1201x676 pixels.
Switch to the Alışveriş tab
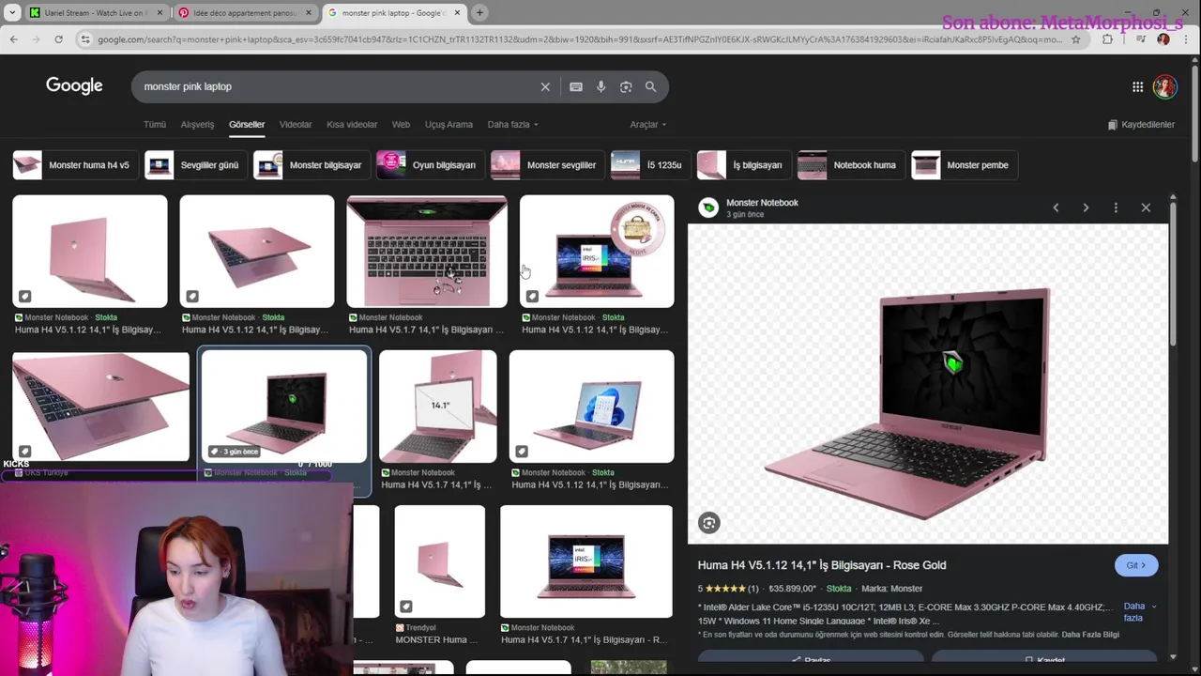tap(197, 124)
